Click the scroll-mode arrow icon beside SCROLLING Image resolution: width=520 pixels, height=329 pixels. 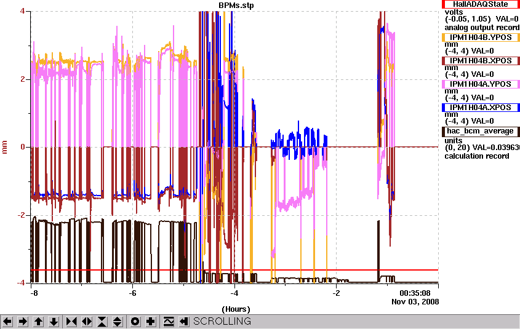(x=184, y=322)
